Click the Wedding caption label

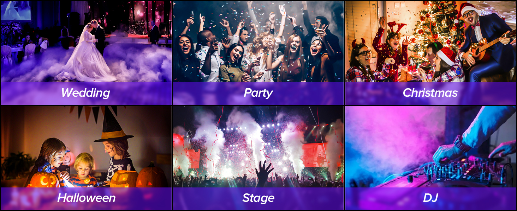(85, 93)
